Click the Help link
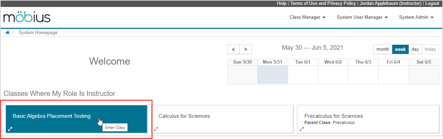This screenshot has height=139, width=443. (x=281, y=3)
